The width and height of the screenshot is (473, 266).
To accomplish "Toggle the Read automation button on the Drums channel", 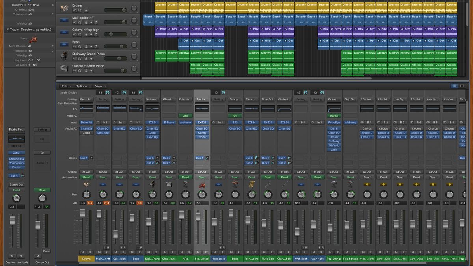I will 86,177.
